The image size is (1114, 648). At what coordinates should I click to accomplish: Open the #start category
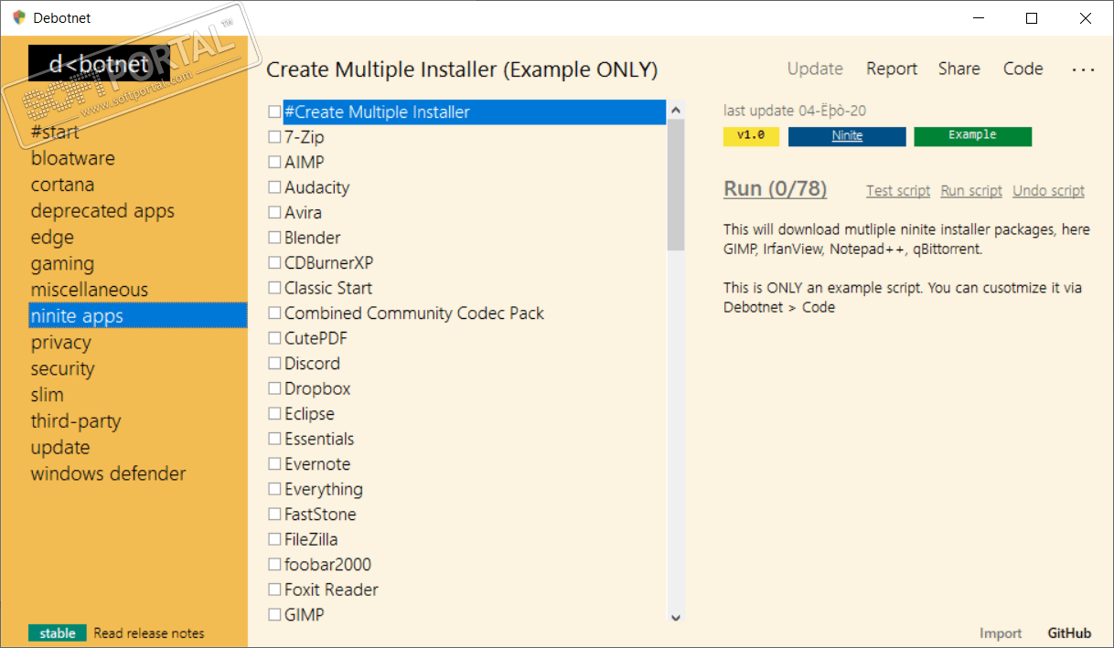(x=55, y=133)
